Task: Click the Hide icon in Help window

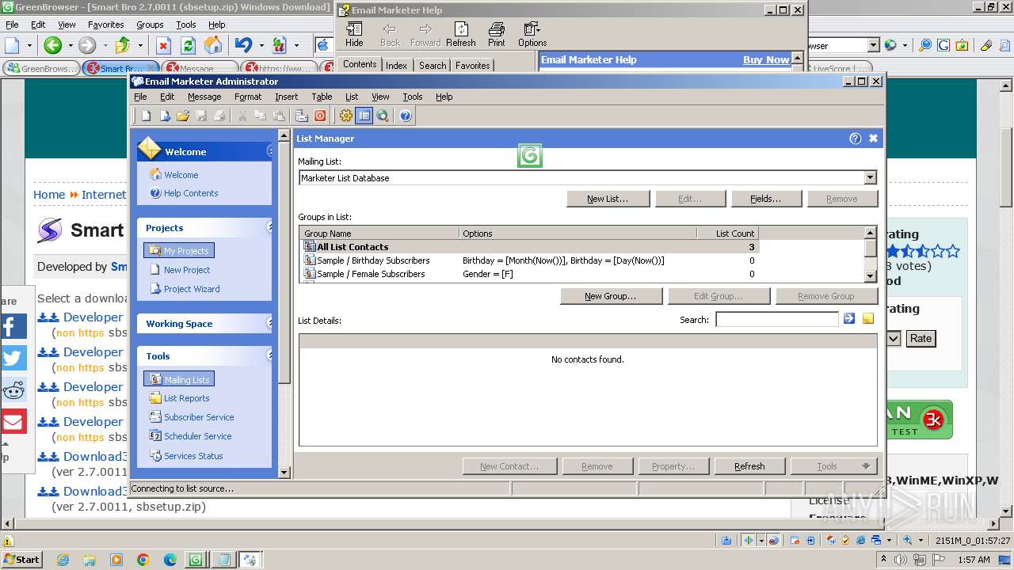Action: (x=354, y=35)
